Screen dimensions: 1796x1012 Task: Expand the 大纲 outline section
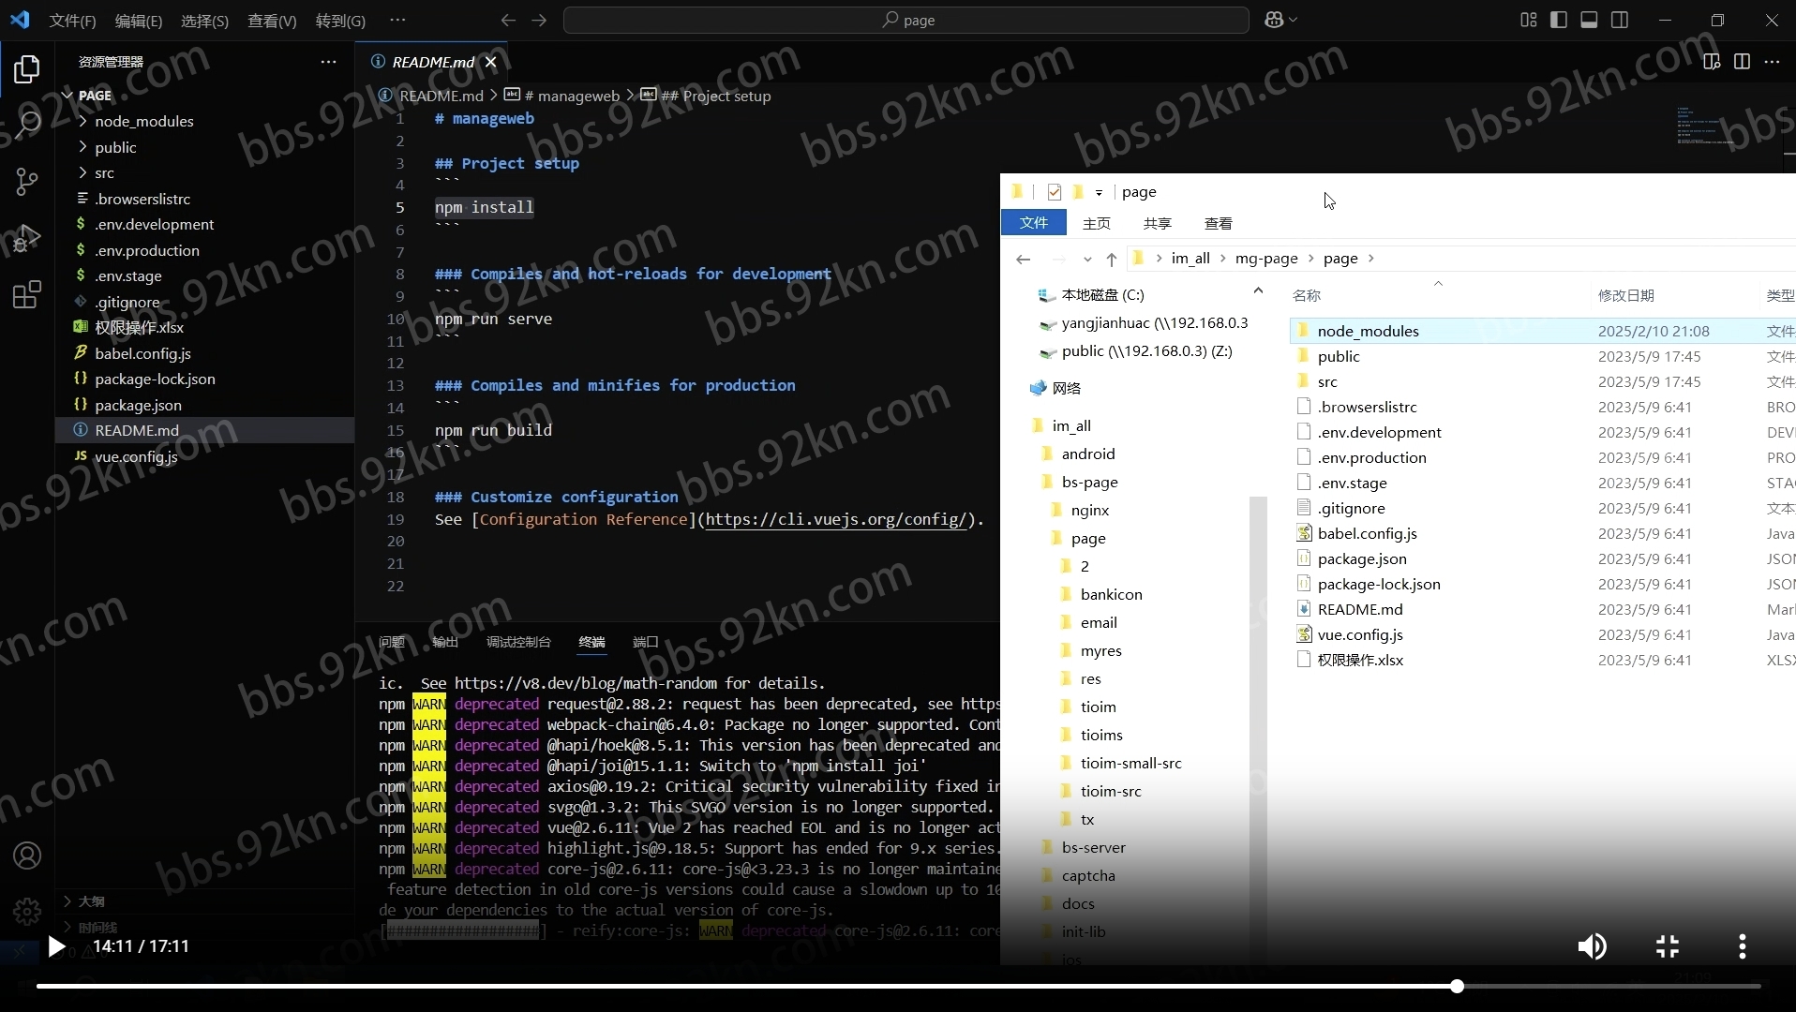pos(91,901)
